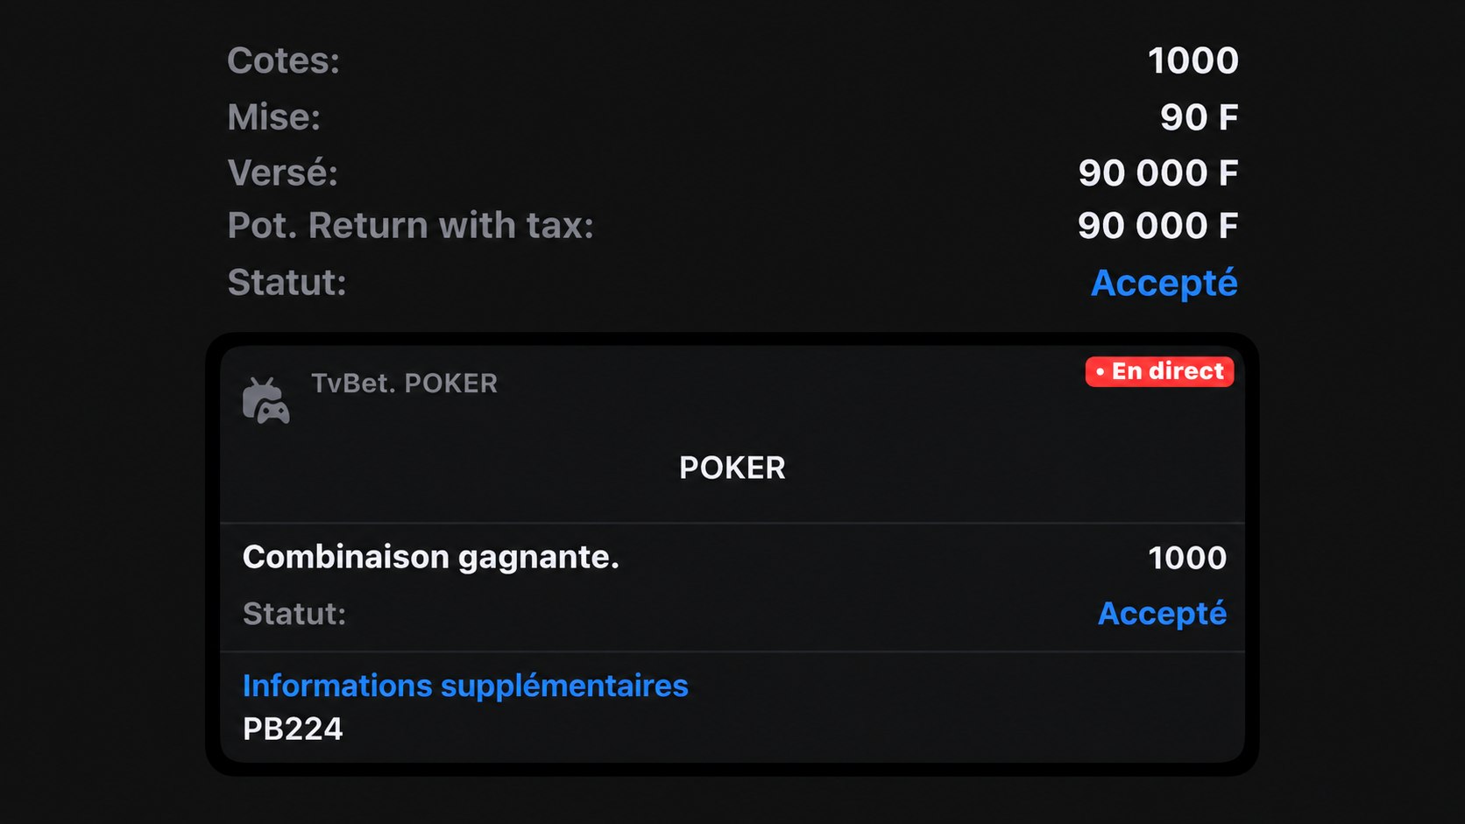This screenshot has height=824, width=1465.
Task: Click the Pot. Return with tax: label
Action: (x=410, y=226)
